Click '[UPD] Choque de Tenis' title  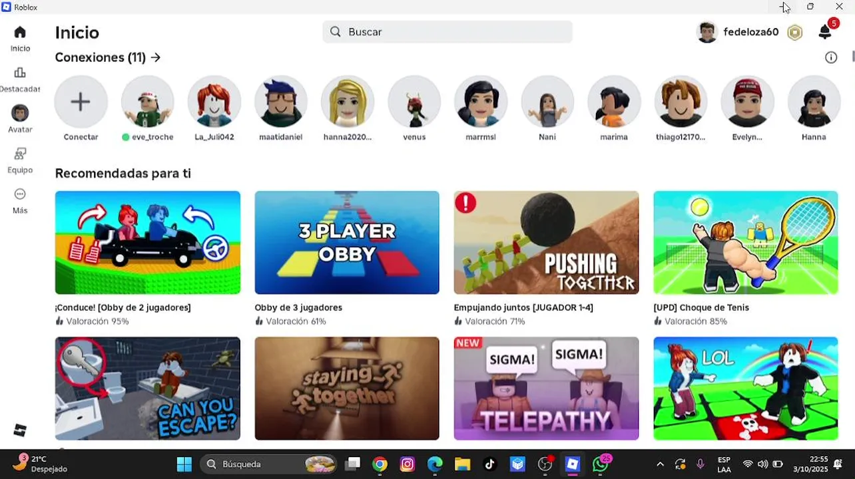(x=701, y=308)
